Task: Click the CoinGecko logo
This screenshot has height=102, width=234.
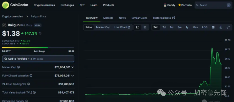Action: 15,5
